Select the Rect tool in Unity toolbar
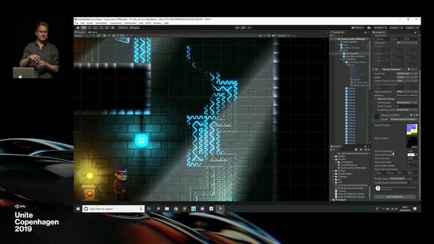This screenshot has width=434, height=244. (101, 28)
